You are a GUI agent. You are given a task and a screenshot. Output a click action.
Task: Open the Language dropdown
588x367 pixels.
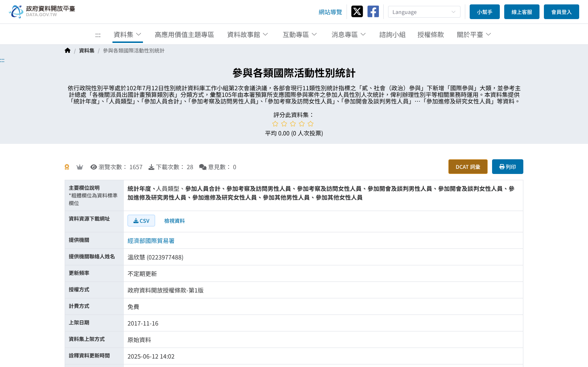click(424, 12)
